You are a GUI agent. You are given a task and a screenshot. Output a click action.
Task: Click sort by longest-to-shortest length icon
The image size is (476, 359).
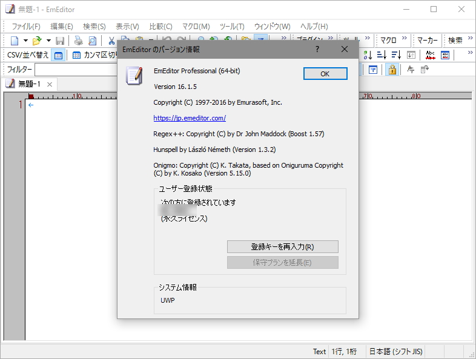[396, 55]
